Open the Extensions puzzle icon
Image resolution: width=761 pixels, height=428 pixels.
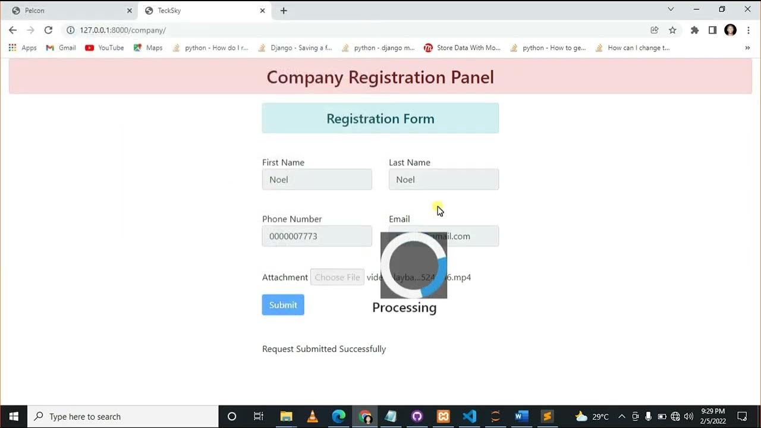[694, 30]
